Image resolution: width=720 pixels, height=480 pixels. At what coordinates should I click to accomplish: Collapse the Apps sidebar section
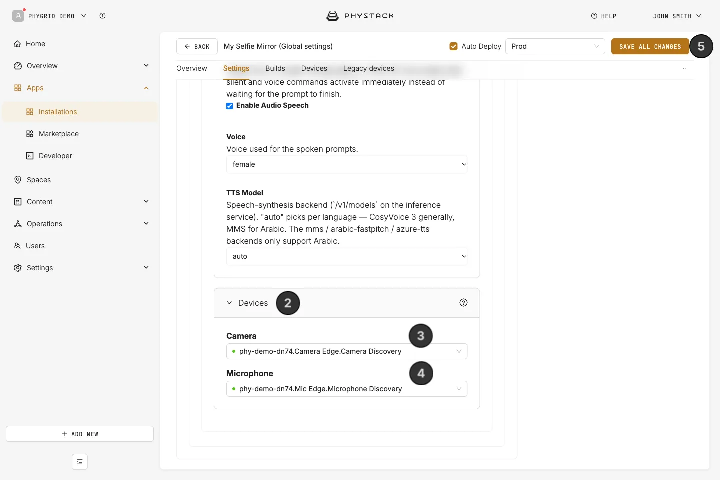point(146,88)
